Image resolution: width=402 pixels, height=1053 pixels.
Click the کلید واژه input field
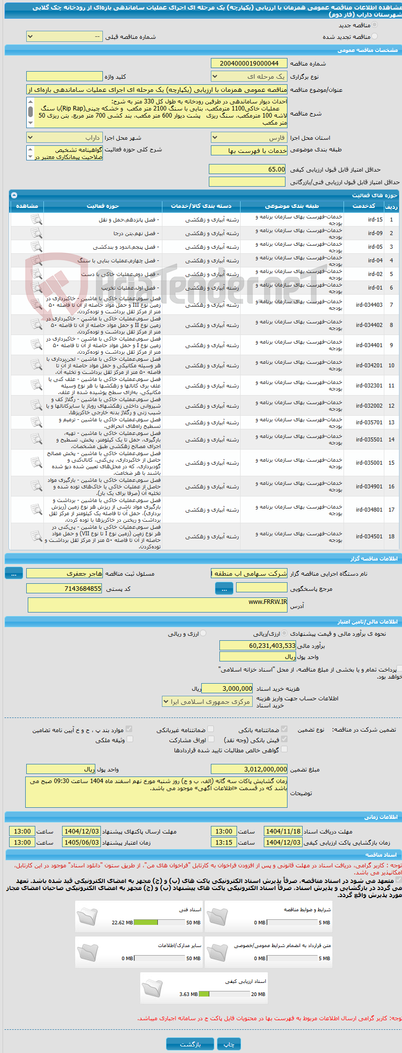coord(64,77)
